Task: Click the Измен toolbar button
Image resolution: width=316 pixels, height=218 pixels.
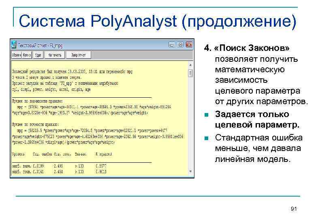Action: click(17, 55)
